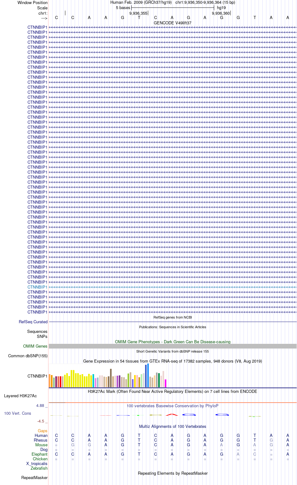
Task: Click '100 vertebrates Basewise Conservation by PhyloP' title
Action: [173, 406]
